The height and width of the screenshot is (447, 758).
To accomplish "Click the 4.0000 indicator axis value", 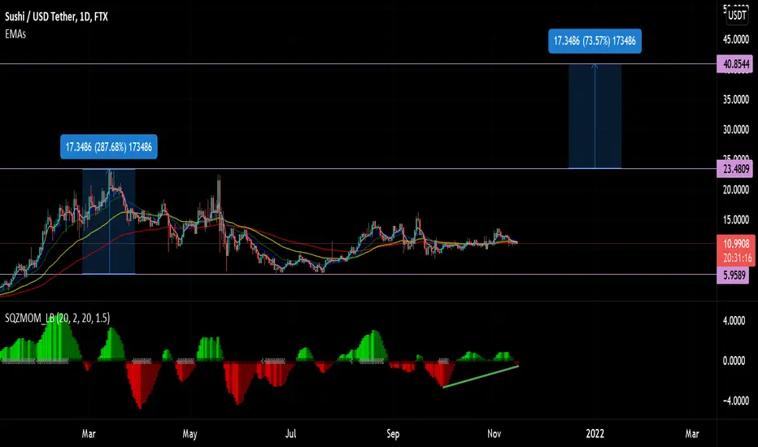I will point(734,321).
